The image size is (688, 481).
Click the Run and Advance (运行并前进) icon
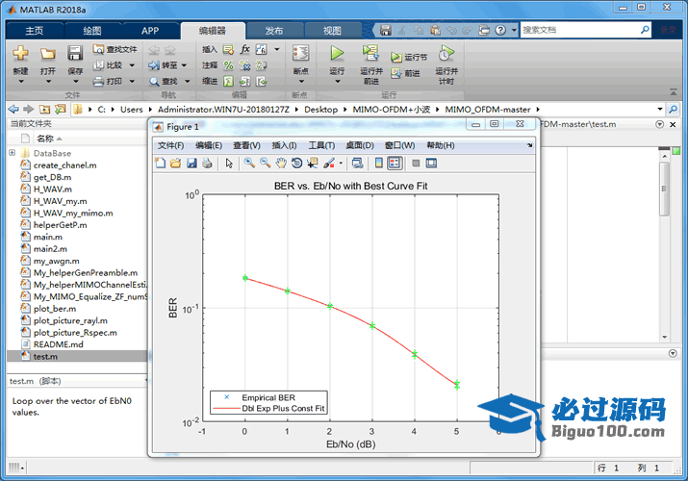tap(370, 54)
